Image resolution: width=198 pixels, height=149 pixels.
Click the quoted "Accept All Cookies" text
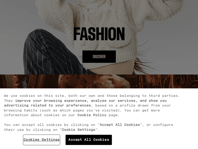120,125
